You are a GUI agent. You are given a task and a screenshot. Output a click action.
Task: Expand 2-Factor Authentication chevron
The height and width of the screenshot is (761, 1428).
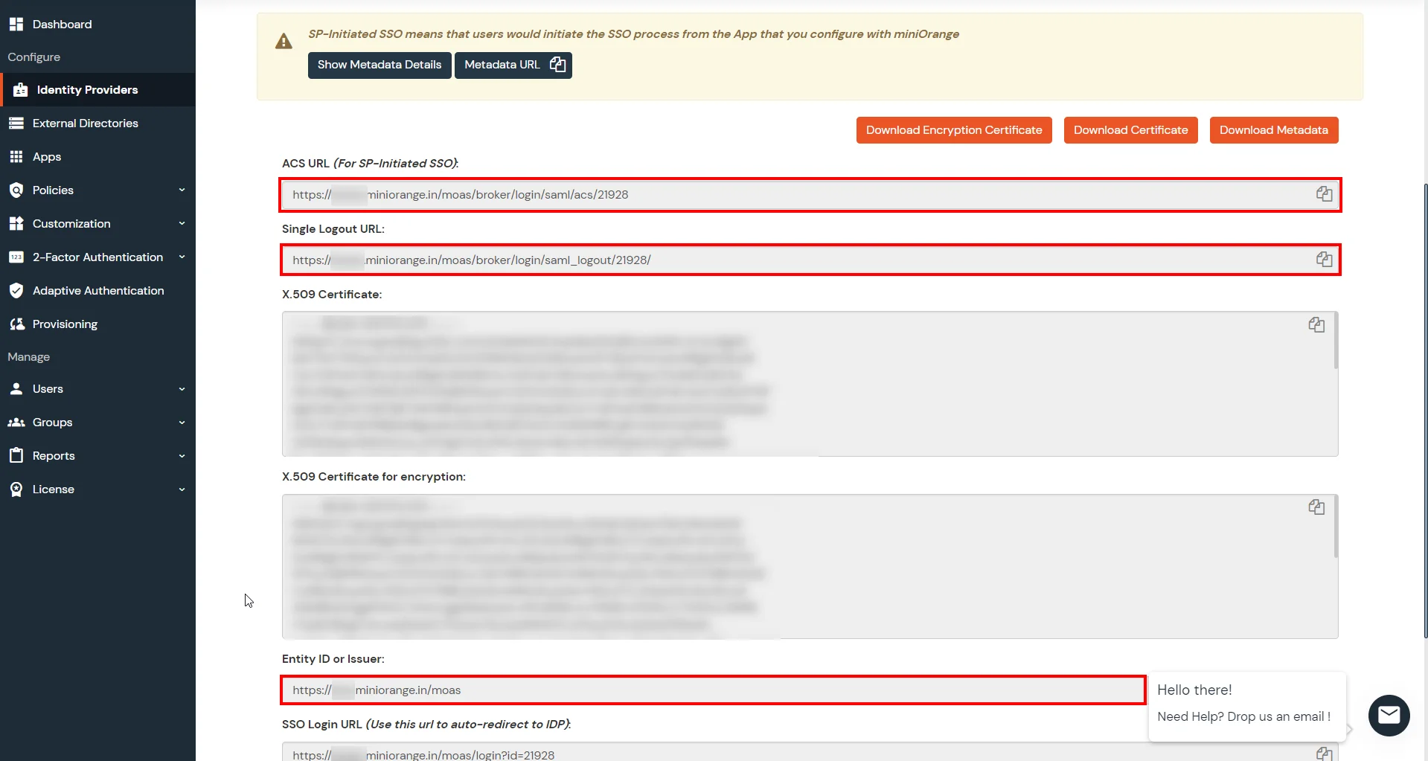pos(182,257)
